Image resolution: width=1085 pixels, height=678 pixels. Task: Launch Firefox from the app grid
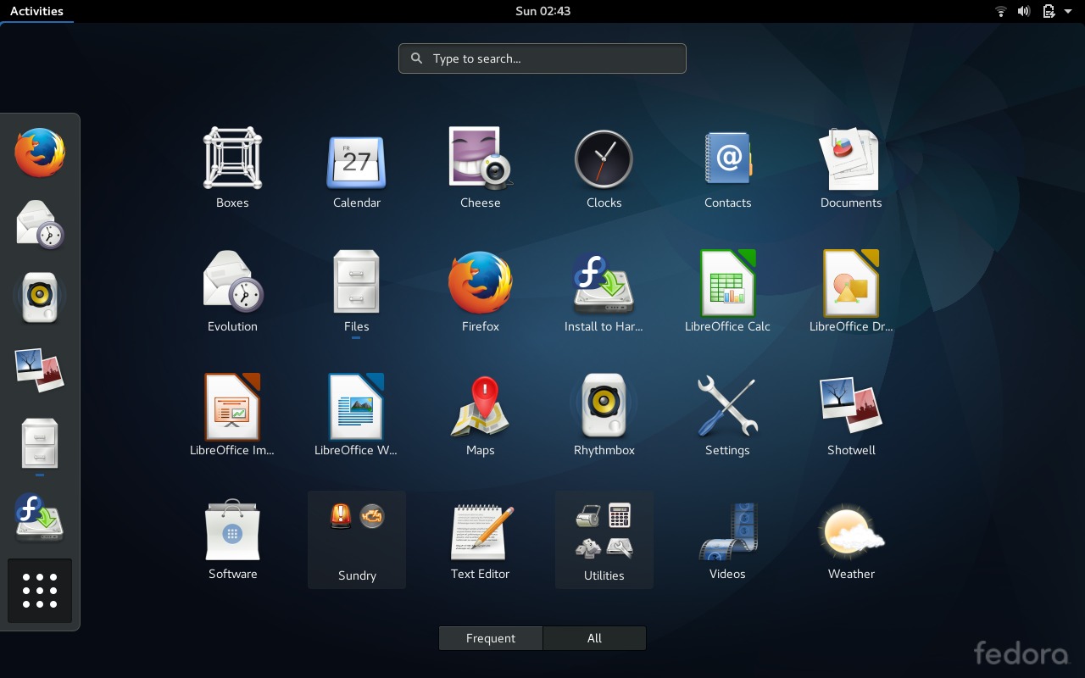[480, 282]
